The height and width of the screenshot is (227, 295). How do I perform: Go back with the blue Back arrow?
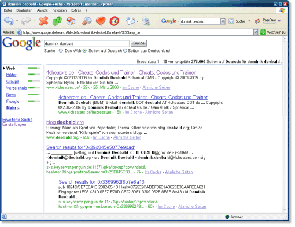pos(9,21)
